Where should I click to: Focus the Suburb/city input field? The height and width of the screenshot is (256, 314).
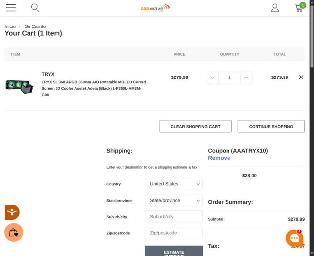[x=174, y=217]
